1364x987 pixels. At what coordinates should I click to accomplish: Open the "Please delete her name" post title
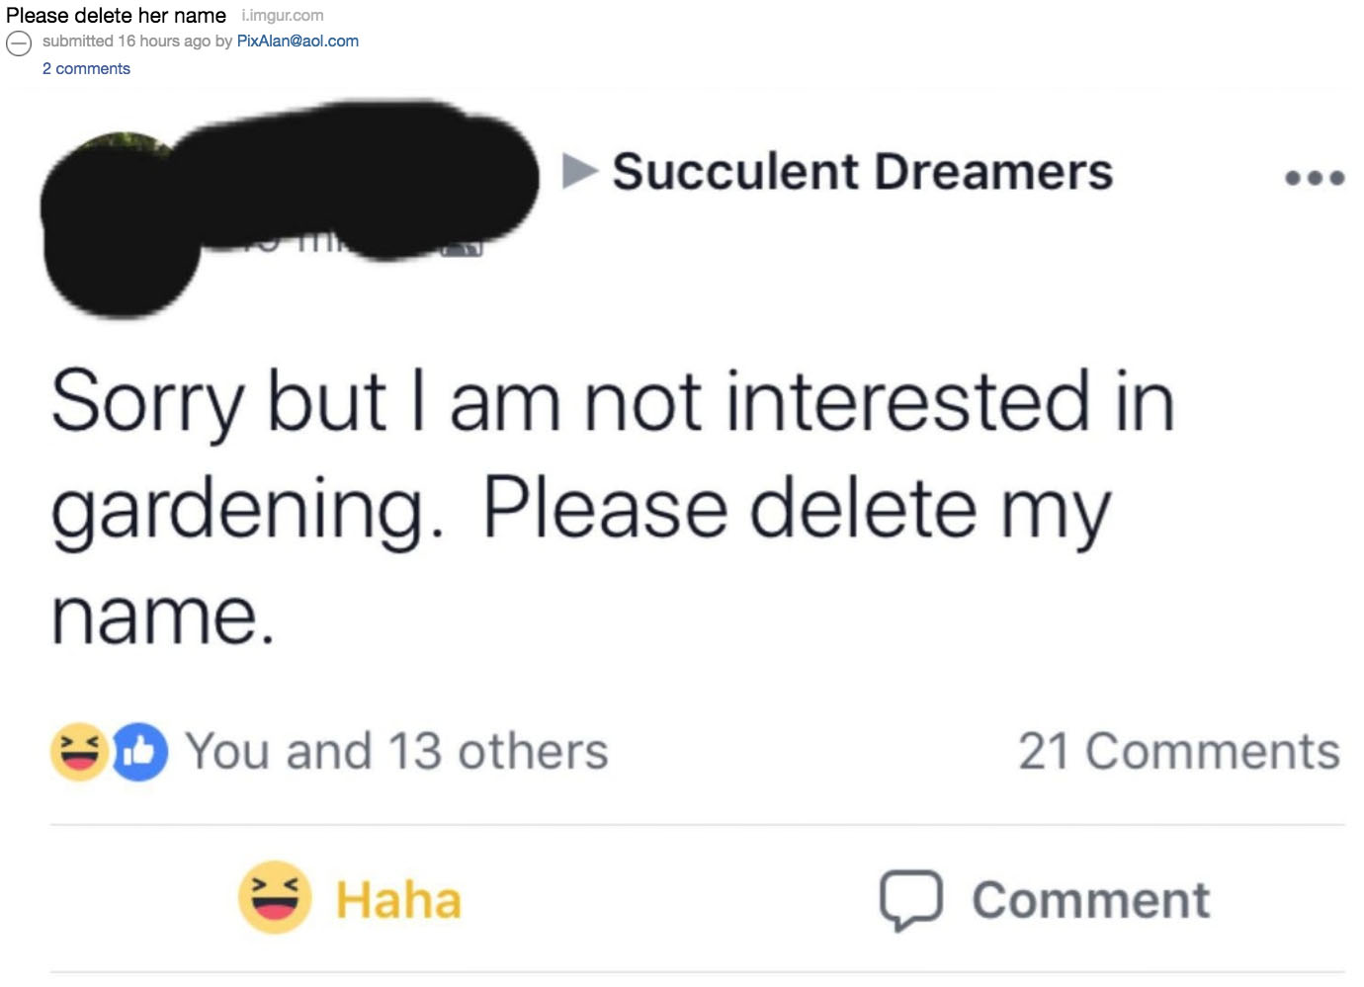point(116,16)
